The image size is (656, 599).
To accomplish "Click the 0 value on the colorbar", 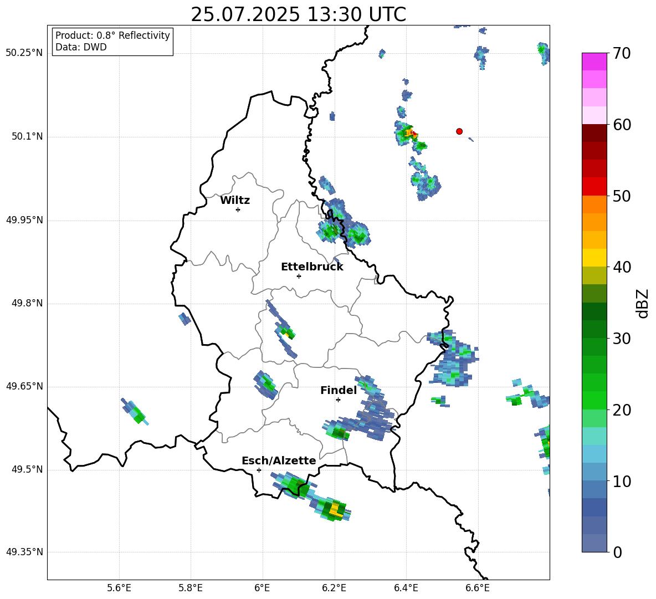I will point(617,552).
